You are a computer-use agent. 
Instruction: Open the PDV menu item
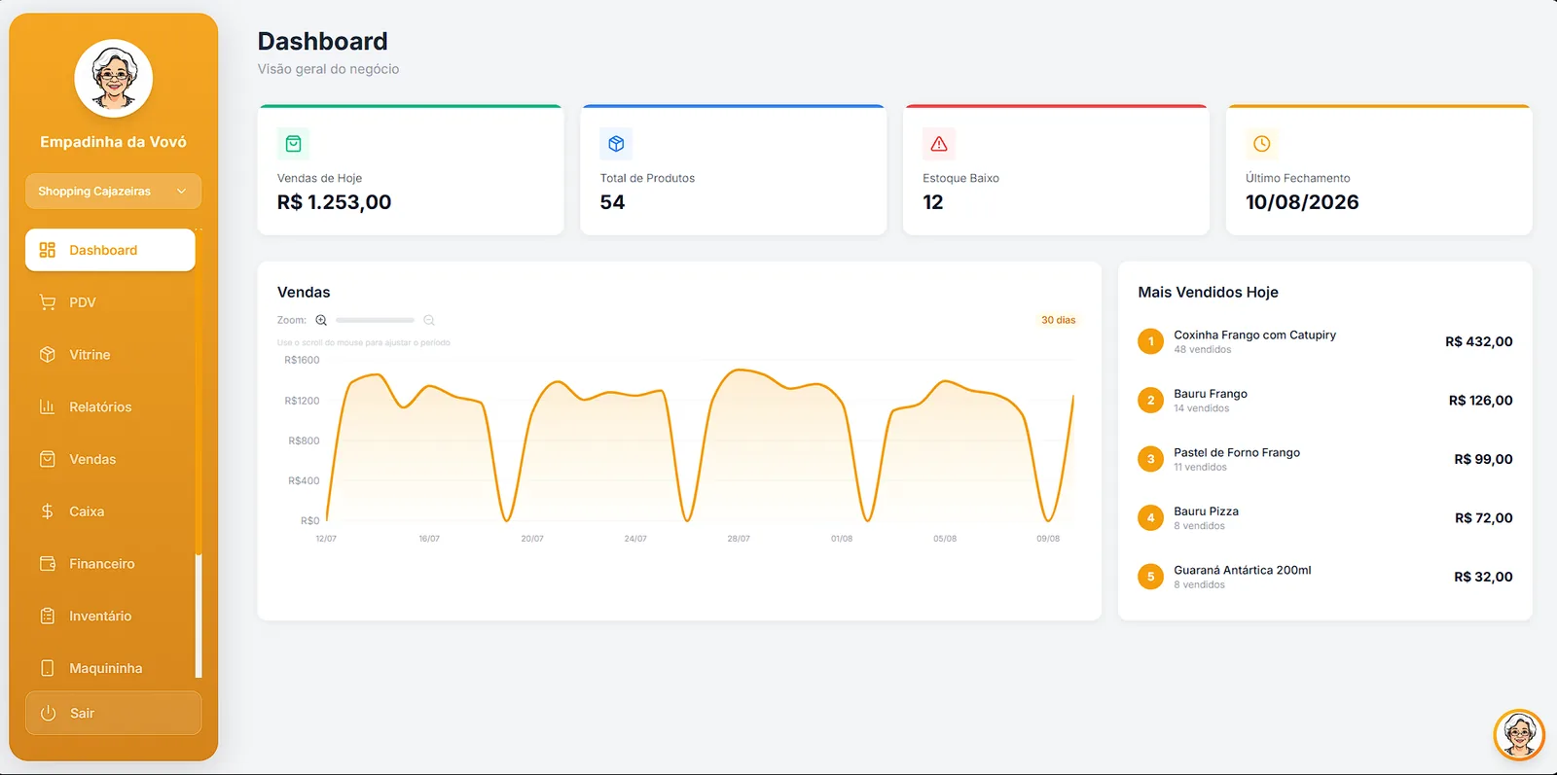point(110,302)
